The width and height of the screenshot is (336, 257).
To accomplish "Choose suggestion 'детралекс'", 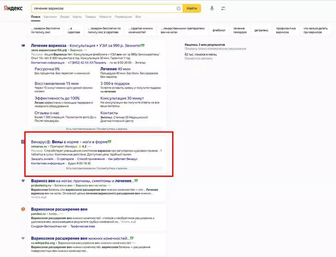I will (261, 30).
